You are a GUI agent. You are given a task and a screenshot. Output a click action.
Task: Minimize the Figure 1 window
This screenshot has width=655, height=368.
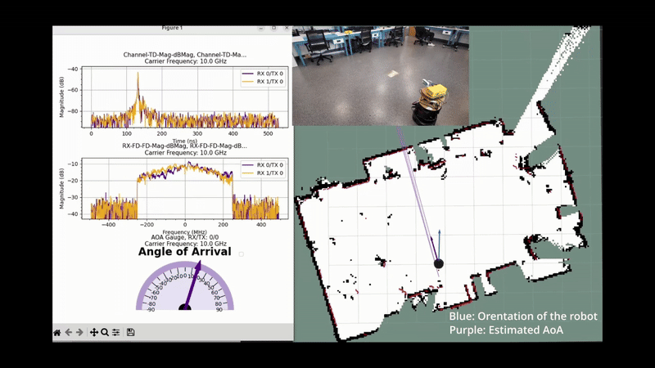point(261,28)
